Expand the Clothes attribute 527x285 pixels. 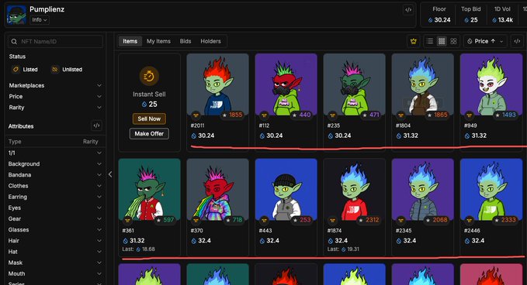point(55,186)
